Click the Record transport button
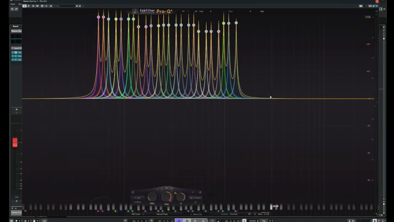394x222 pixels. point(203,221)
